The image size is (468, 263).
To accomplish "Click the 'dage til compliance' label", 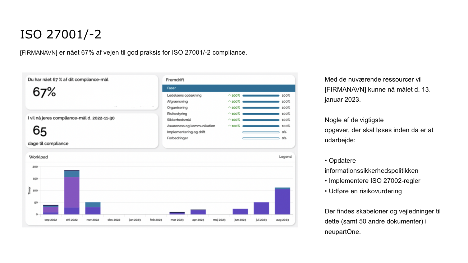I will pos(48,144).
